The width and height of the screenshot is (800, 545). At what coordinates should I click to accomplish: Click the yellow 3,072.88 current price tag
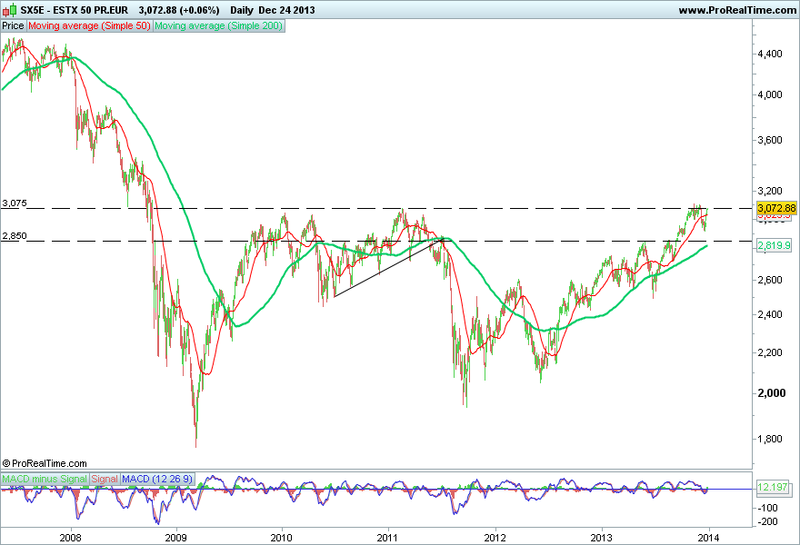(776, 208)
